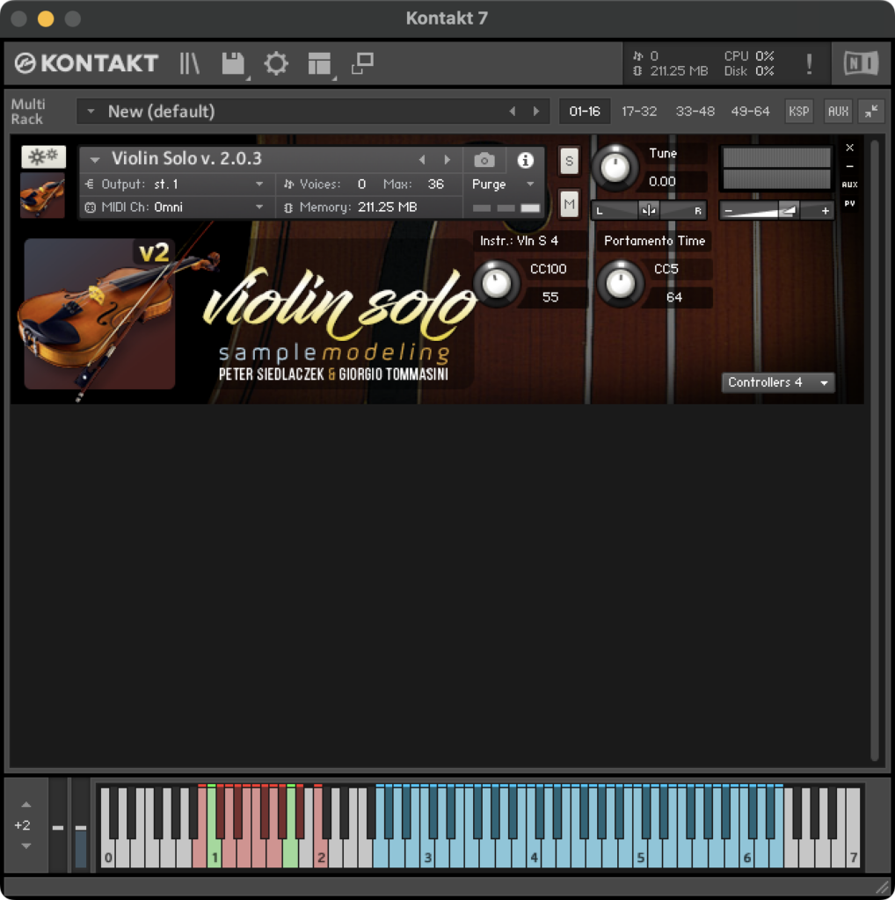Click the Max voices value 36
Screen dimensions: 895x900
pos(436,185)
